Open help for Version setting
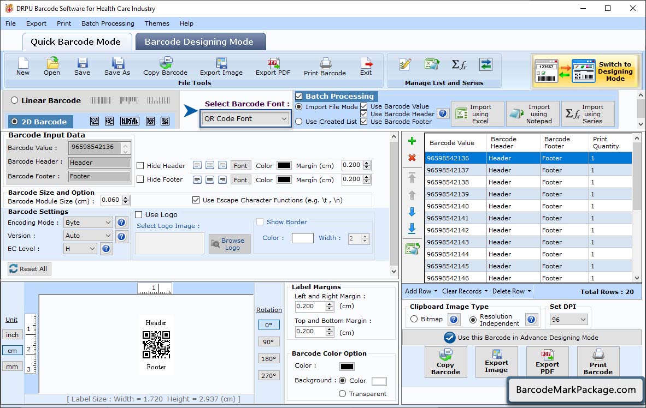The height and width of the screenshot is (408, 646). pos(121,236)
